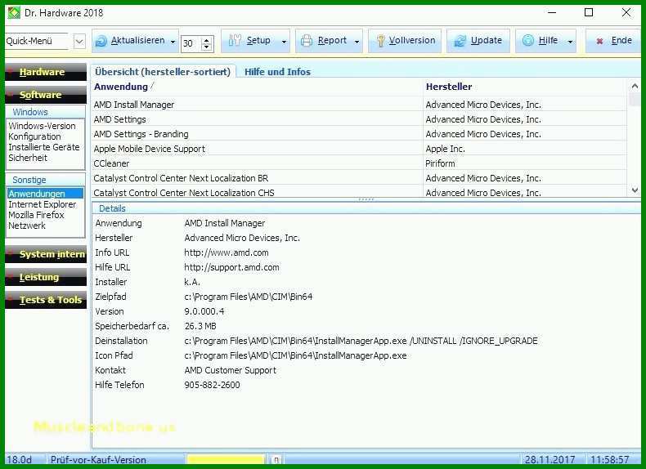The height and width of the screenshot is (469, 646).
Task: Click the Vollversion key icon
Action: tap(381, 40)
